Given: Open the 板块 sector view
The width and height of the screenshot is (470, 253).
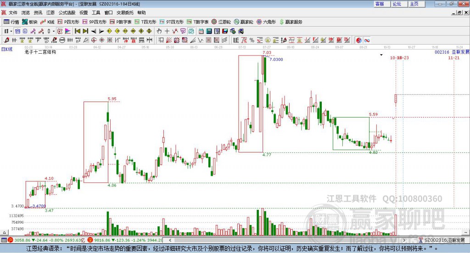Looking at the screenshot, I should (x=30, y=22).
